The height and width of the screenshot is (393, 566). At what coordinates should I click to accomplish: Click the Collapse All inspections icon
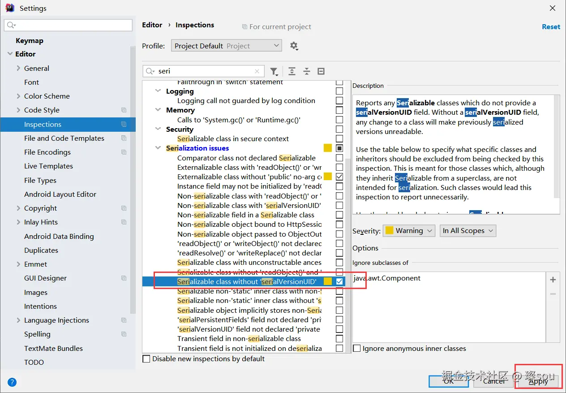coord(307,71)
